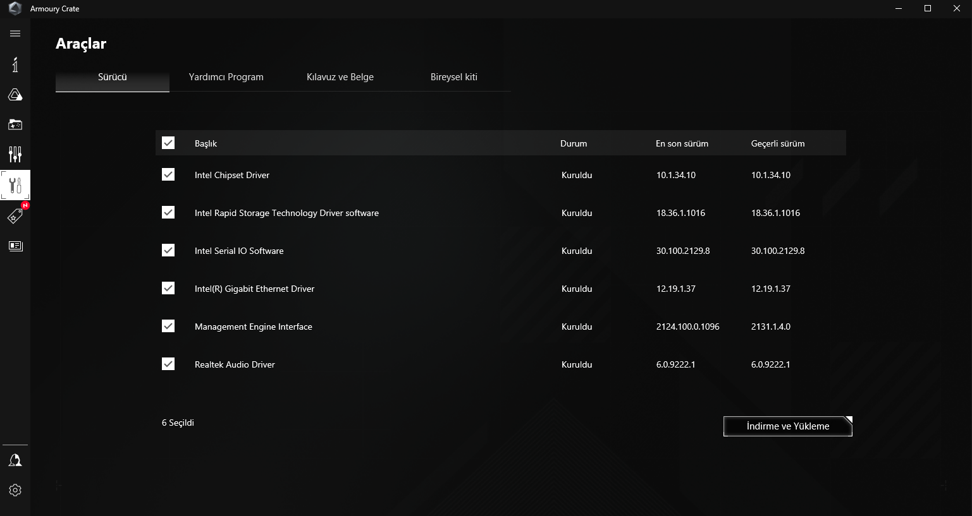Click the Durum column header
The image size is (972, 516).
coord(574,143)
